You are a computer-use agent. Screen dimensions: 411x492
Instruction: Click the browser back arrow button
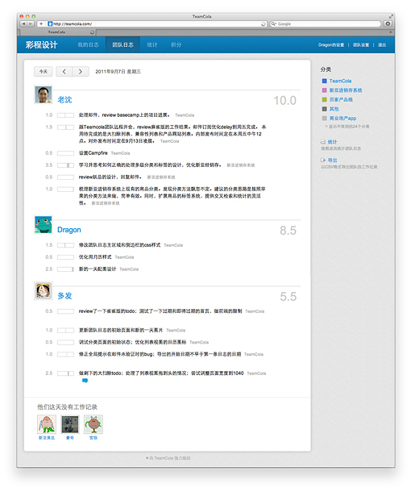(x=23, y=24)
